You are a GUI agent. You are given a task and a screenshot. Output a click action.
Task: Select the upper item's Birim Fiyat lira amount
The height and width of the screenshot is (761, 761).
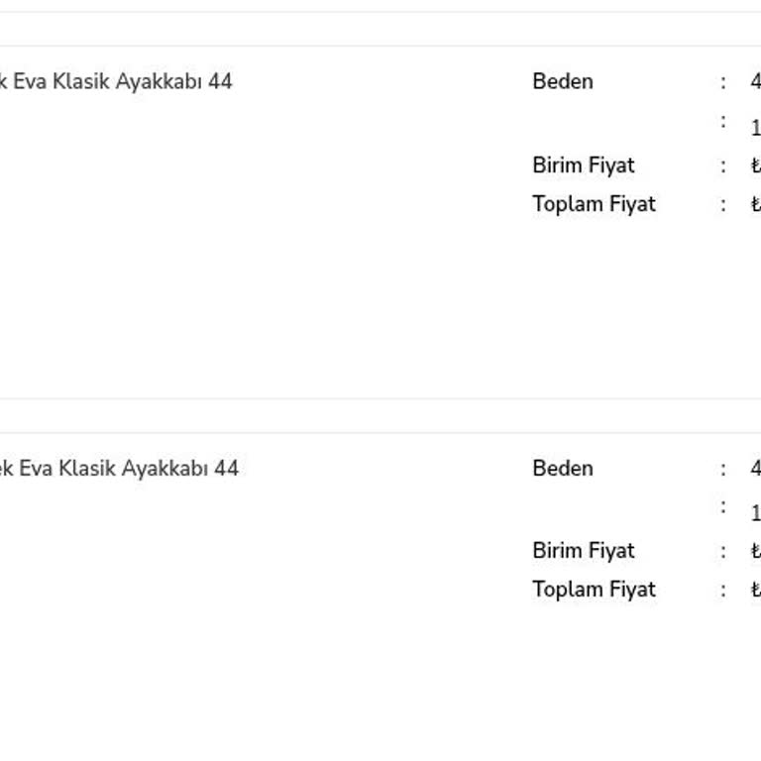point(755,165)
